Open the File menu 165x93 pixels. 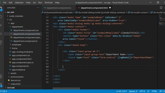click(5, 3)
